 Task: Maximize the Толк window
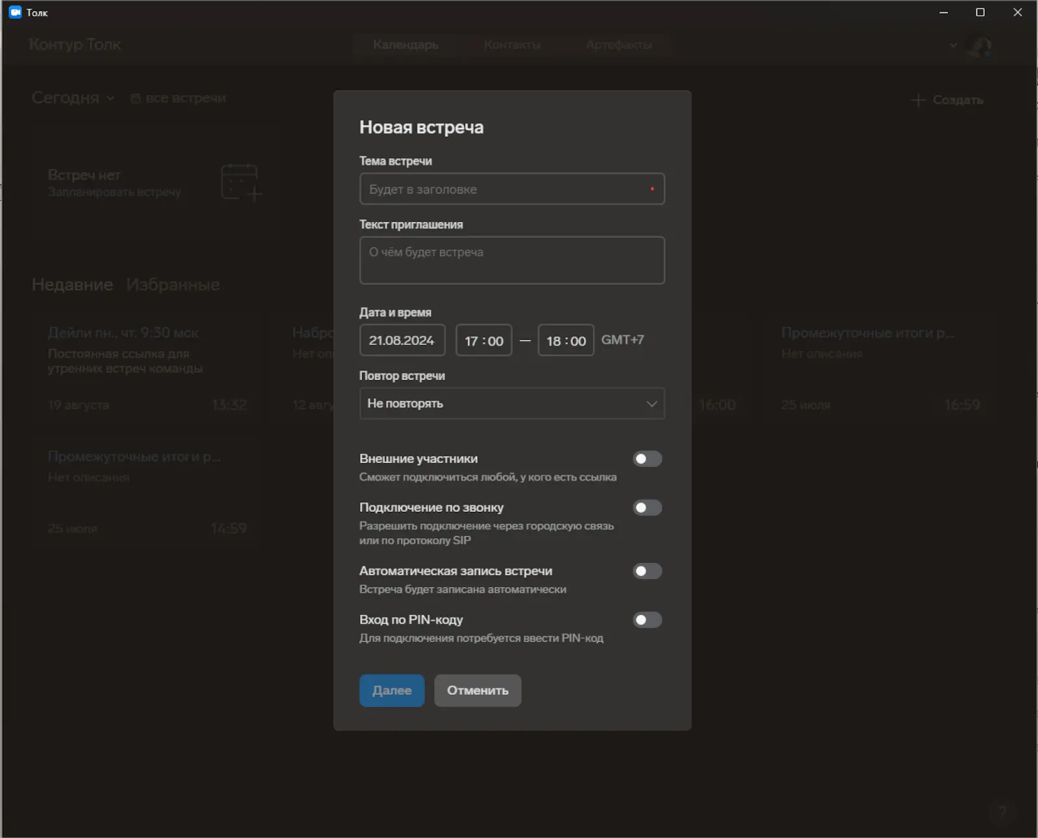point(980,12)
